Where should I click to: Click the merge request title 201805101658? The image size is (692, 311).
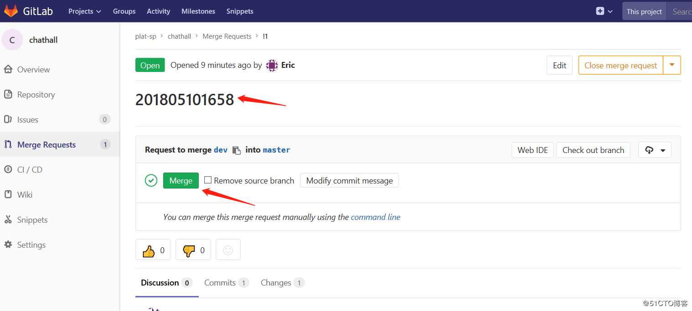(185, 100)
